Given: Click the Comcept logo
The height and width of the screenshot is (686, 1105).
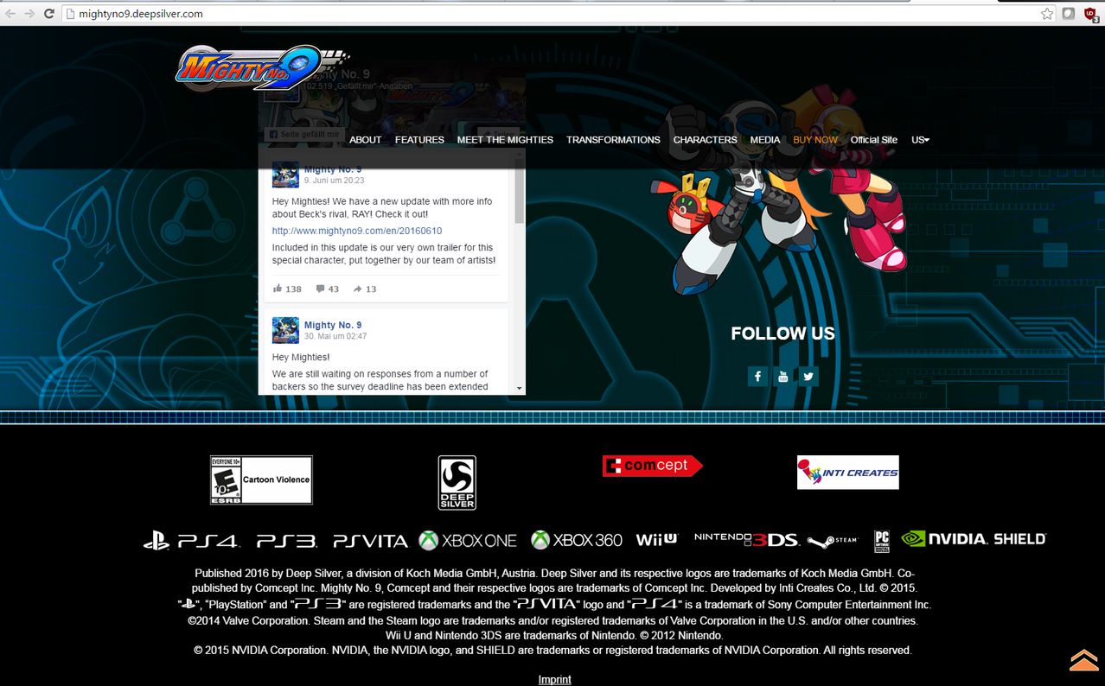Looking at the screenshot, I should 653,466.
